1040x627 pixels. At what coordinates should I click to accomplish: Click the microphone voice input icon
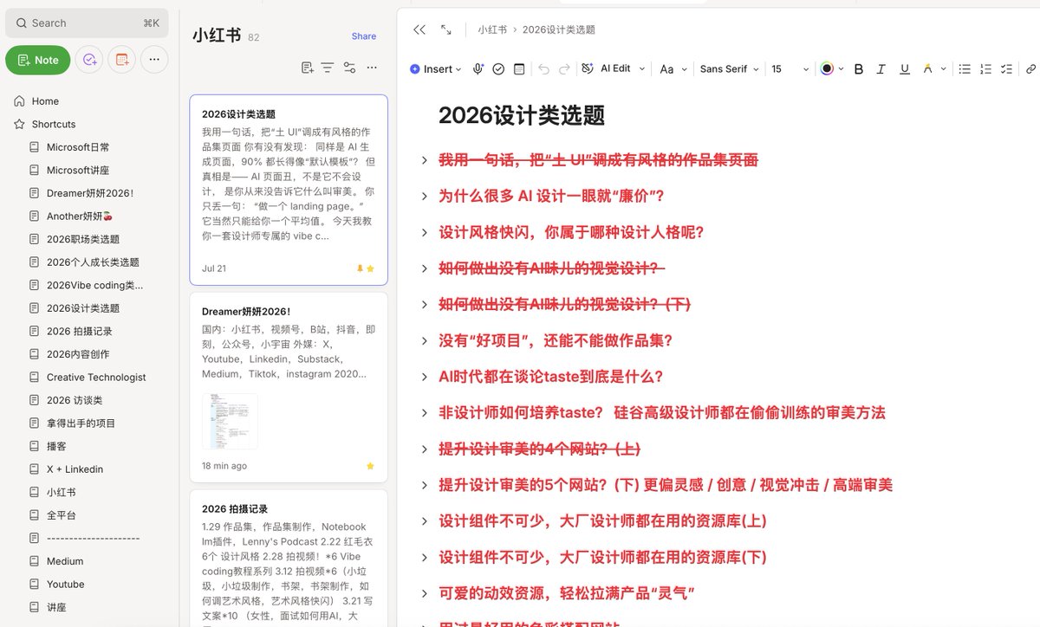478,69
